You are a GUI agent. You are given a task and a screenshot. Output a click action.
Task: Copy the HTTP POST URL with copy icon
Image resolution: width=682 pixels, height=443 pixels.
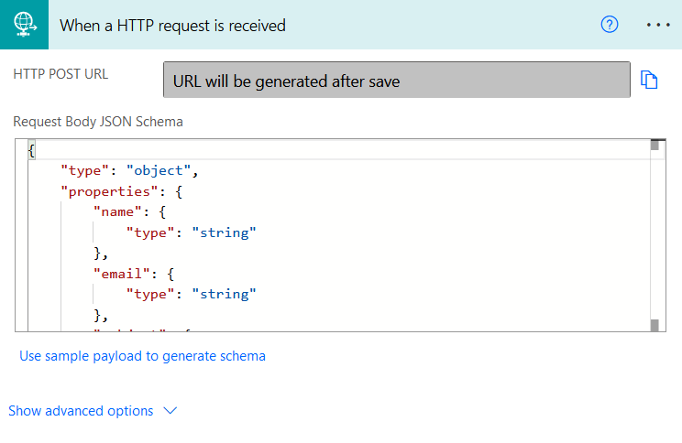pos(650,81)
